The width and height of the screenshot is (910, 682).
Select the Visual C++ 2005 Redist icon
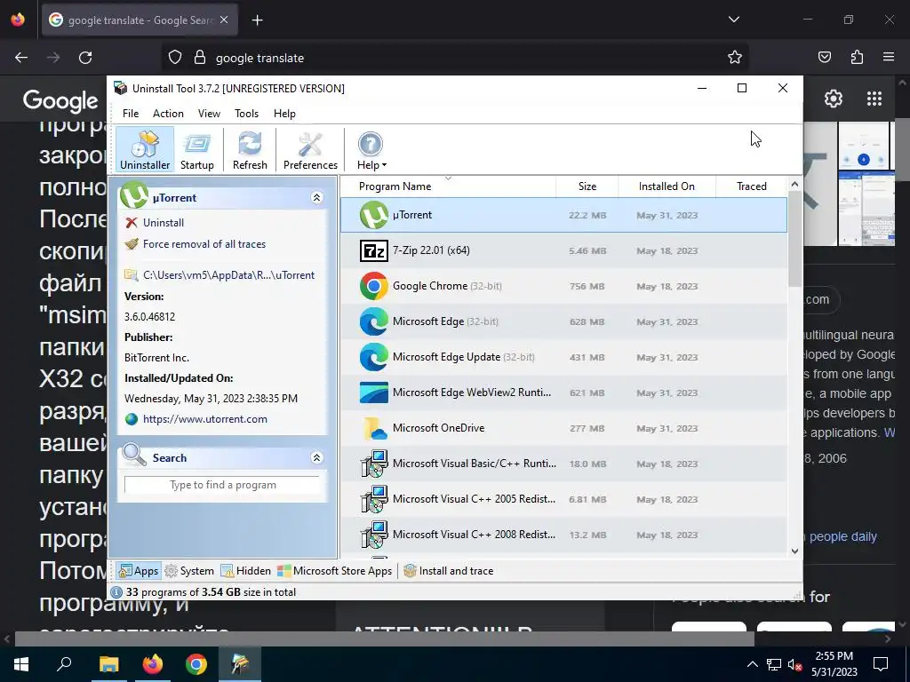(x=374, y=499)
